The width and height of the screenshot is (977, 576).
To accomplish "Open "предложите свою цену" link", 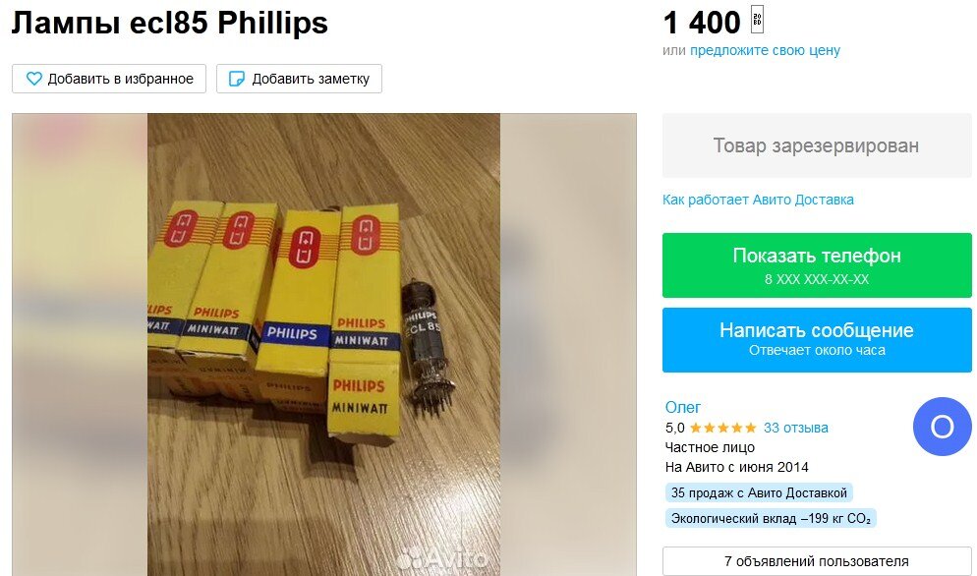I will point(765,50).
